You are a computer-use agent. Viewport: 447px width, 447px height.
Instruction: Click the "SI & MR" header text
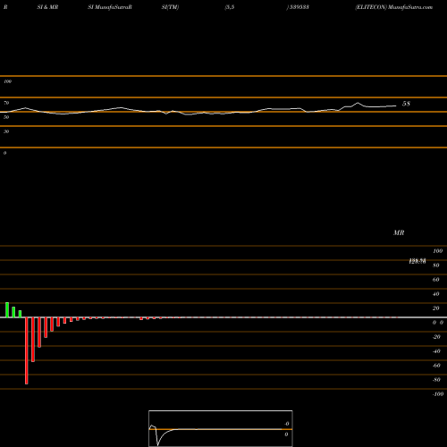(47, 7)
